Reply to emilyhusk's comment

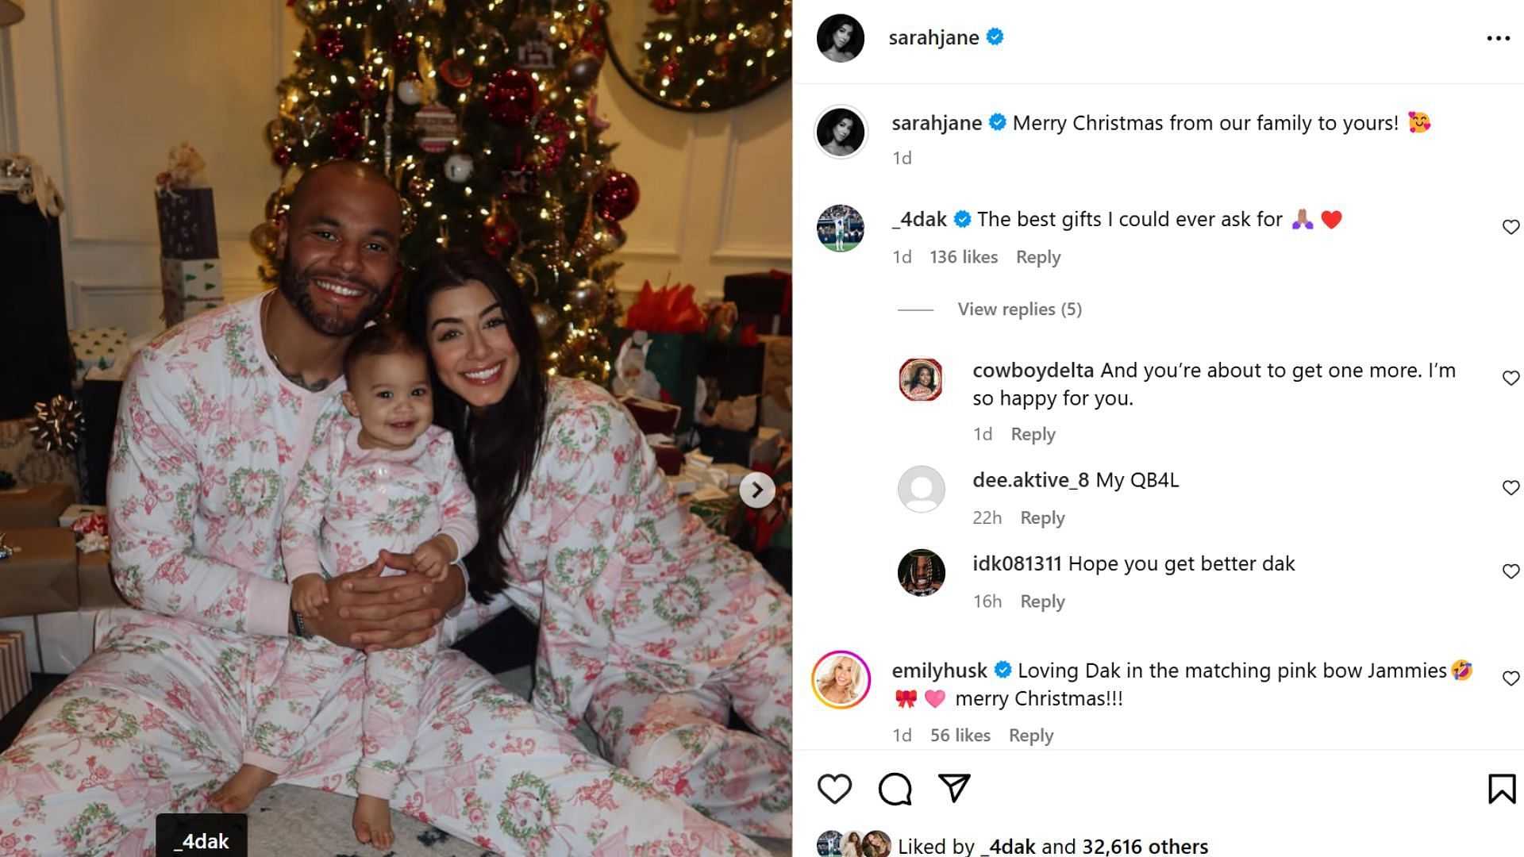coord(1031,736)
